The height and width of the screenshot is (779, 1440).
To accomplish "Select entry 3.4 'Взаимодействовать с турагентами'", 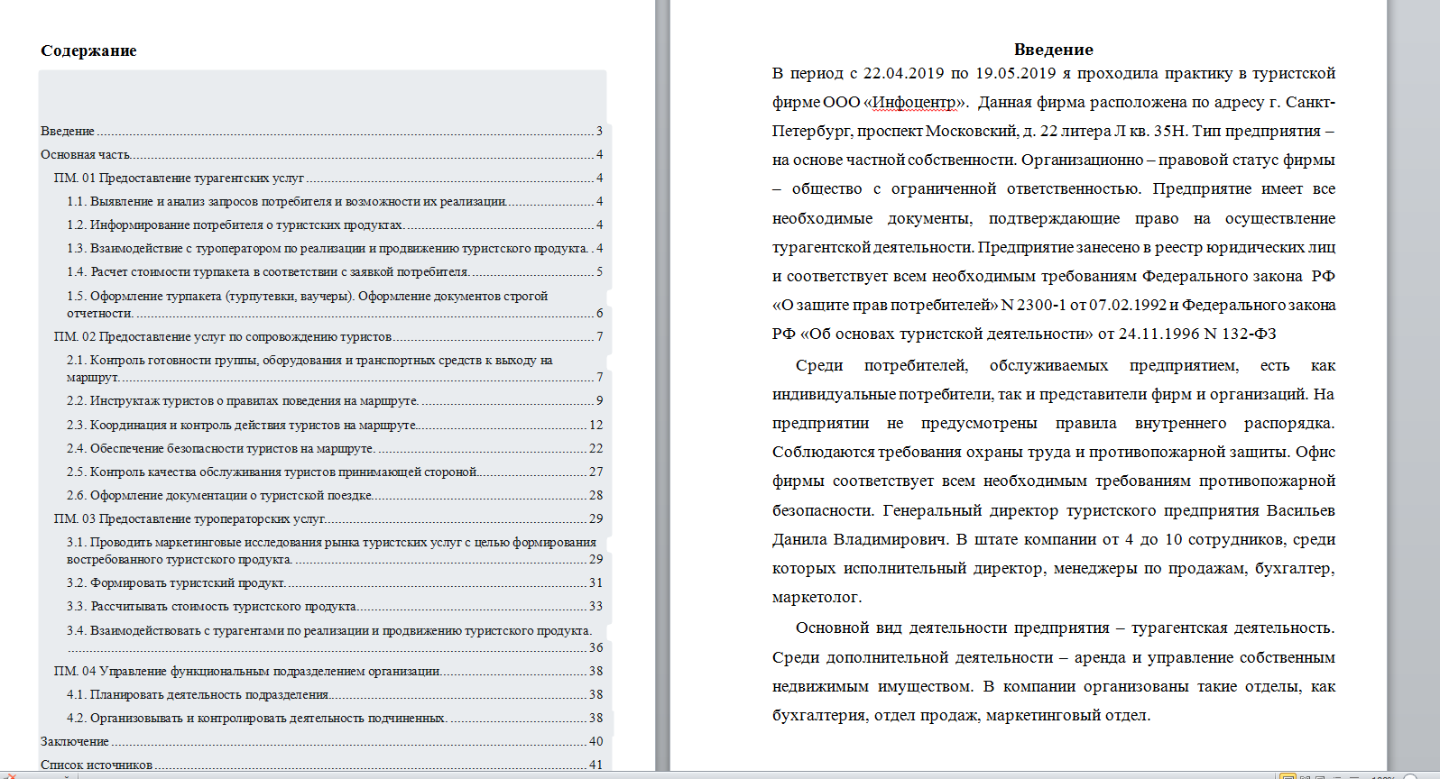I will pyautogui.click(x=335, y=639).
